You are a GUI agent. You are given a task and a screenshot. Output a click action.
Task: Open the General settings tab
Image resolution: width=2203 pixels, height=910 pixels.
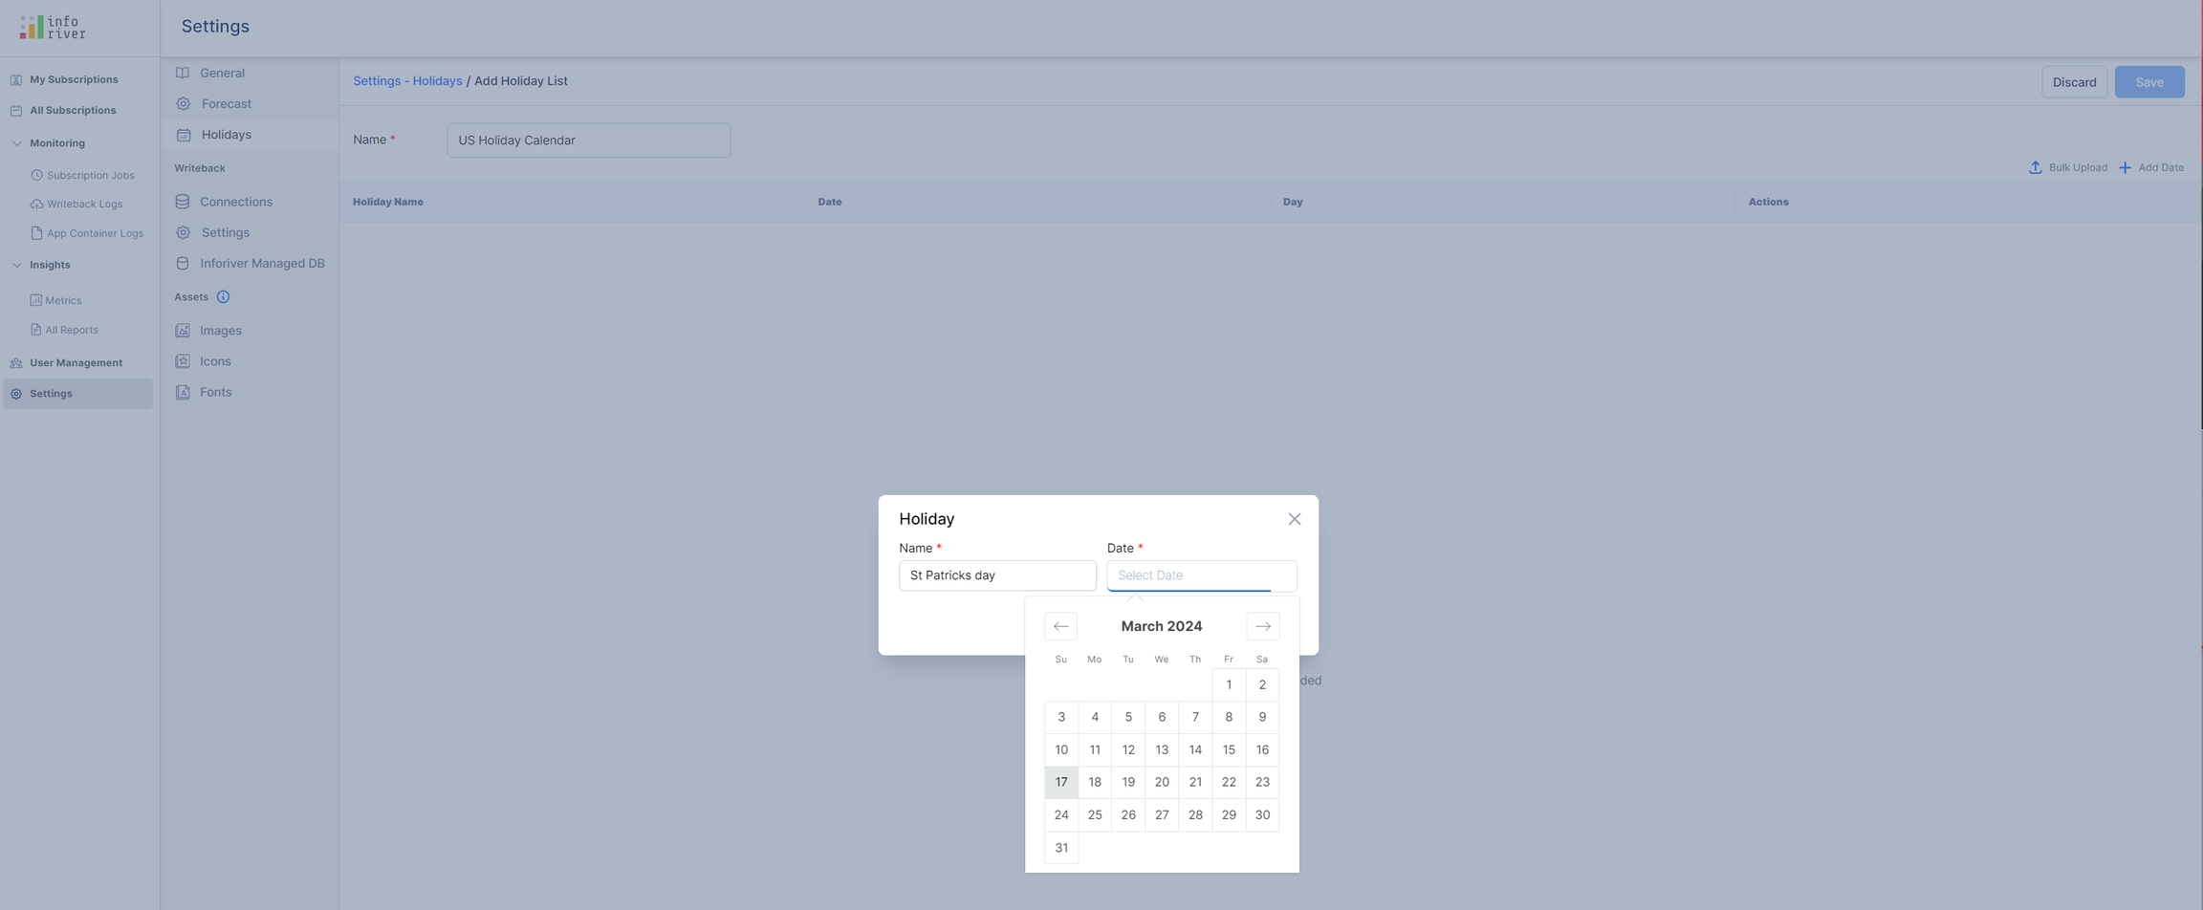(222, 74)
